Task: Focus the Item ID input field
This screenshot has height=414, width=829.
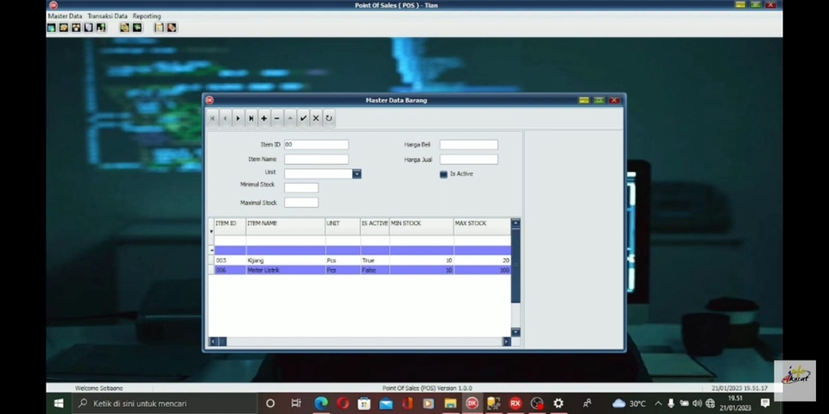Action: pos(316,145)
